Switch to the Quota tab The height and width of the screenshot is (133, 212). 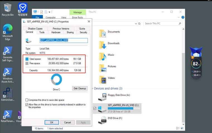[x=82, y=29]
